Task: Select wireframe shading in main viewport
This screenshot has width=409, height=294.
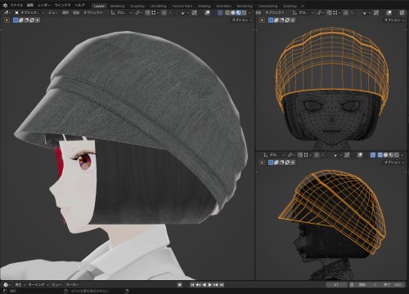Action: click(x=227, y=13)
